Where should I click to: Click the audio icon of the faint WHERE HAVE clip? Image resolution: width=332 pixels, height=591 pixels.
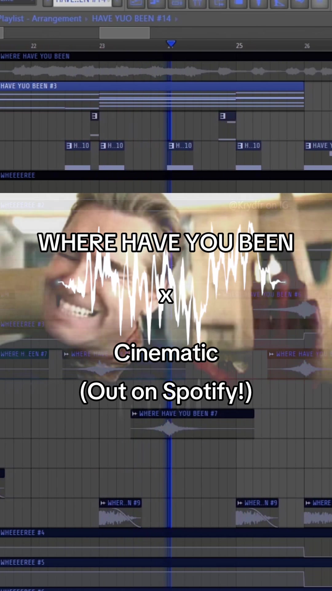(66, 354)
